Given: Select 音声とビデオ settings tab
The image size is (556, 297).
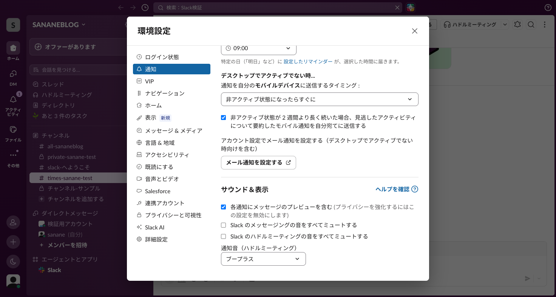Looking at the screenshot, I should tap(171, 179).
